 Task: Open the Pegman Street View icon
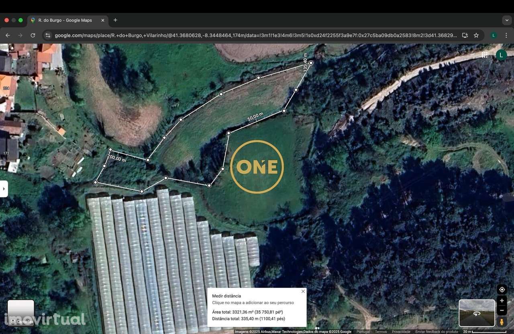(502, 322)
